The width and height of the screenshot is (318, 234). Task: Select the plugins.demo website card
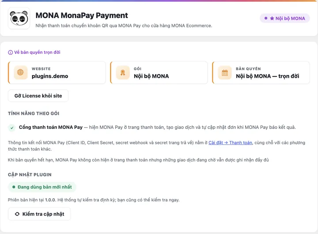pyautogui.click(x=57, y=72)
